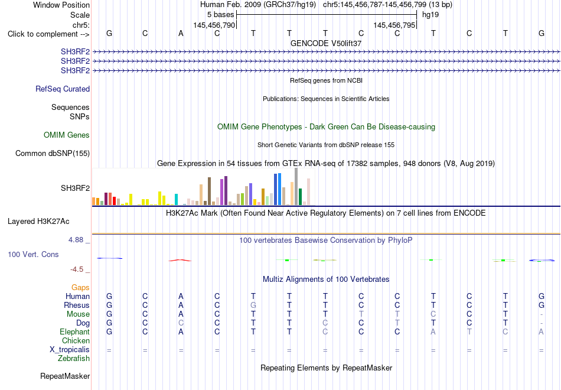Click the A base in the Rhesus row

click(181, 305)
